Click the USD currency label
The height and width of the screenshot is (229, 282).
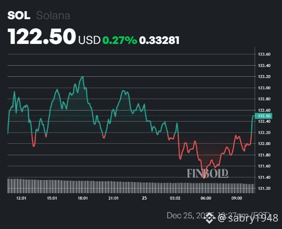click(89, 40)
